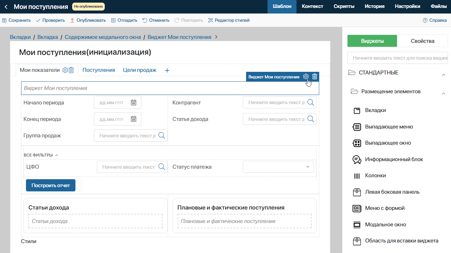Click Содержимое модального окна breadcrumb

click(x=103, y=37)
